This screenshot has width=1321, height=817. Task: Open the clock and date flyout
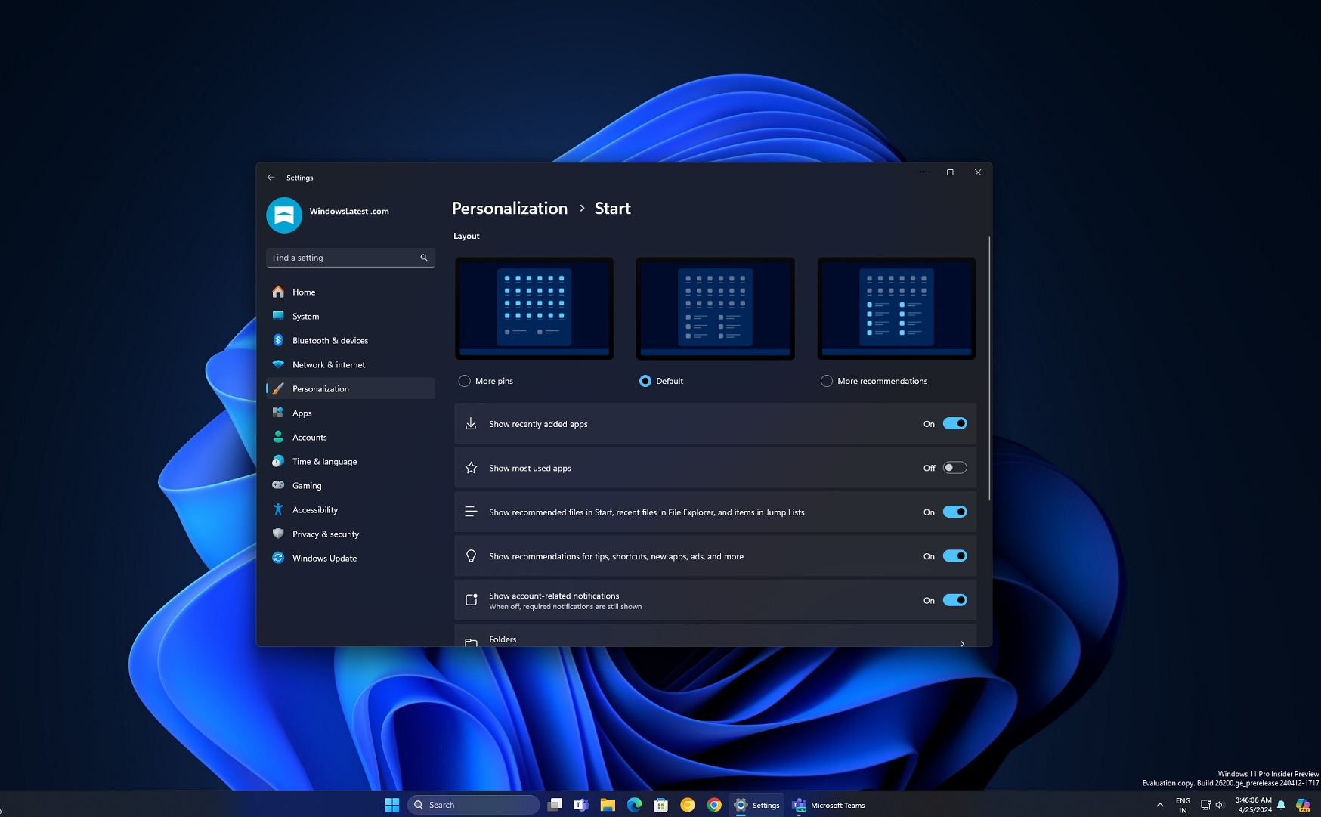1253,805
